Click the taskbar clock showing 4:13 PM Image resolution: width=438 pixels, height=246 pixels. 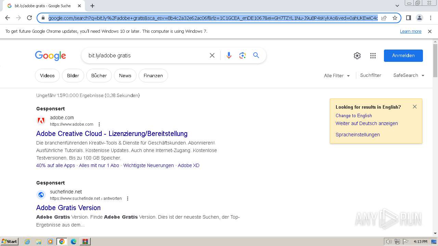pos(421,242)
